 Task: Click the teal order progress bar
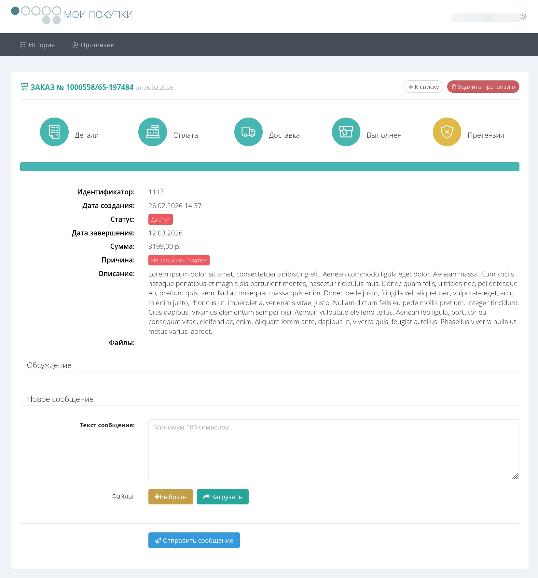[x=269, y=167]
